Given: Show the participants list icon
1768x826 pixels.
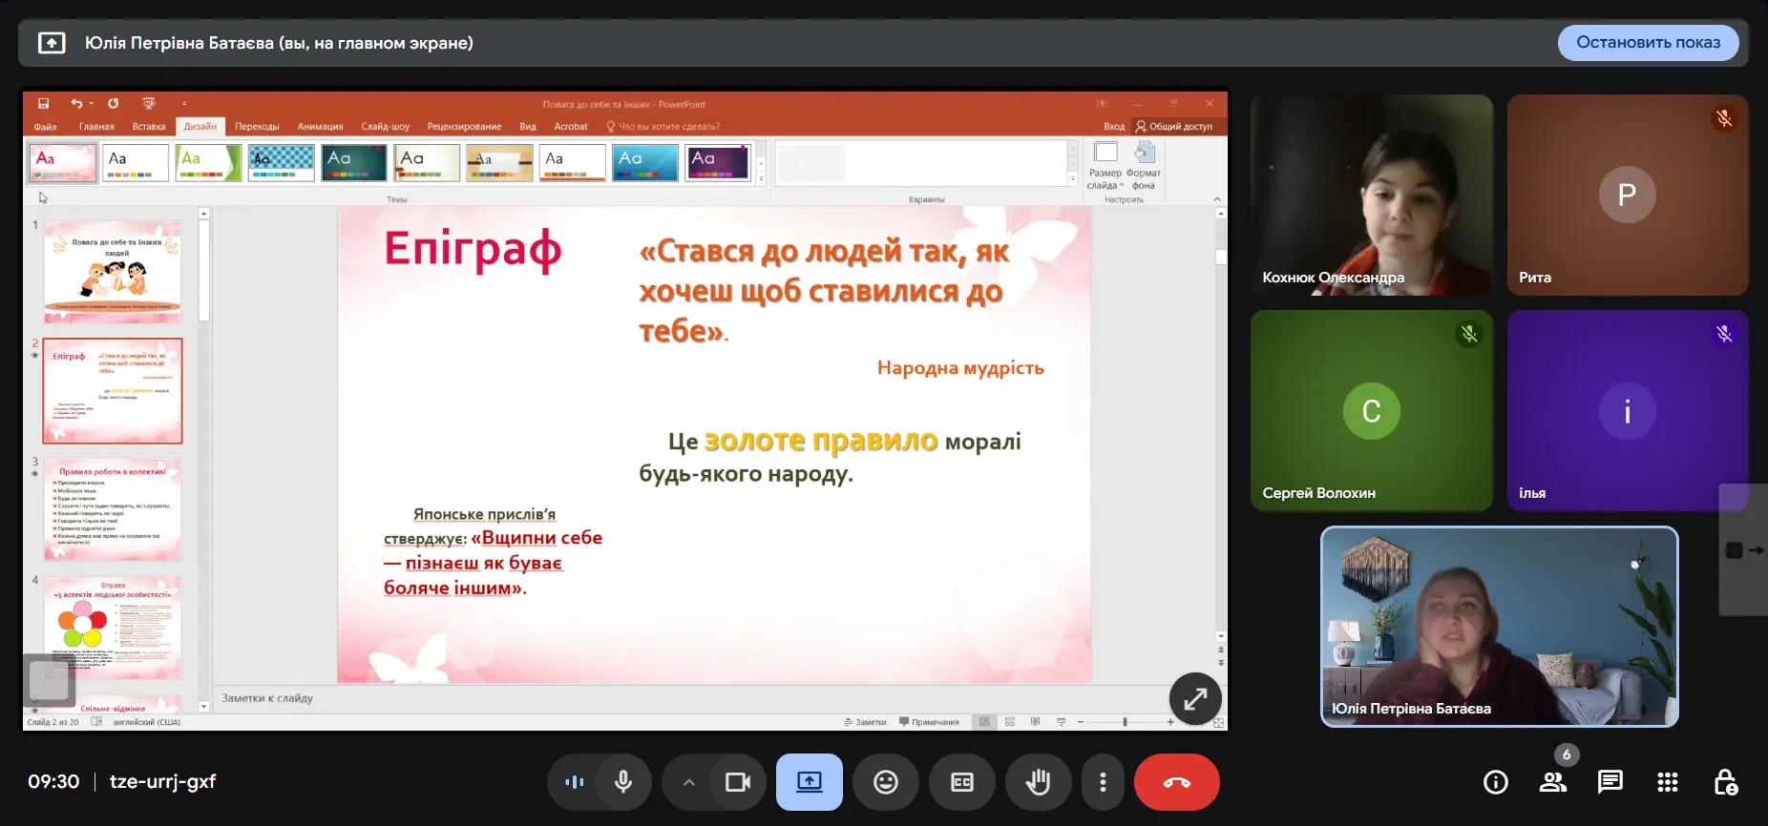Looking at the screenshot, I should [x=1552, y=782].
